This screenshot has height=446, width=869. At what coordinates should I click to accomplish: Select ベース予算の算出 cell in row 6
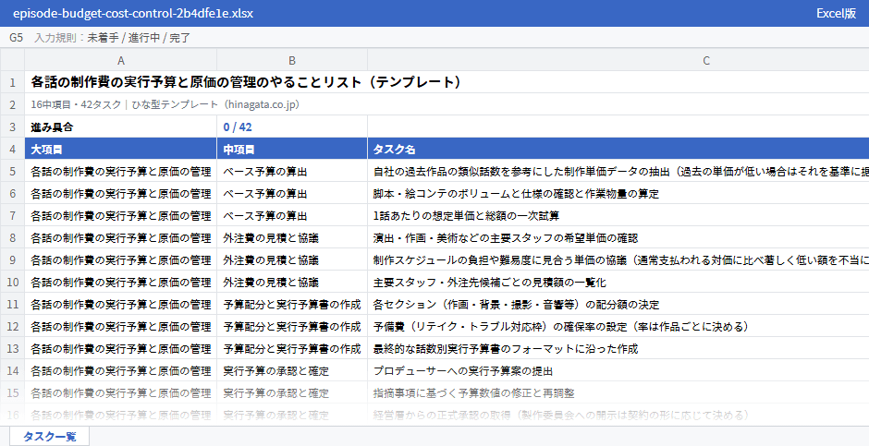tap(292, 193)
